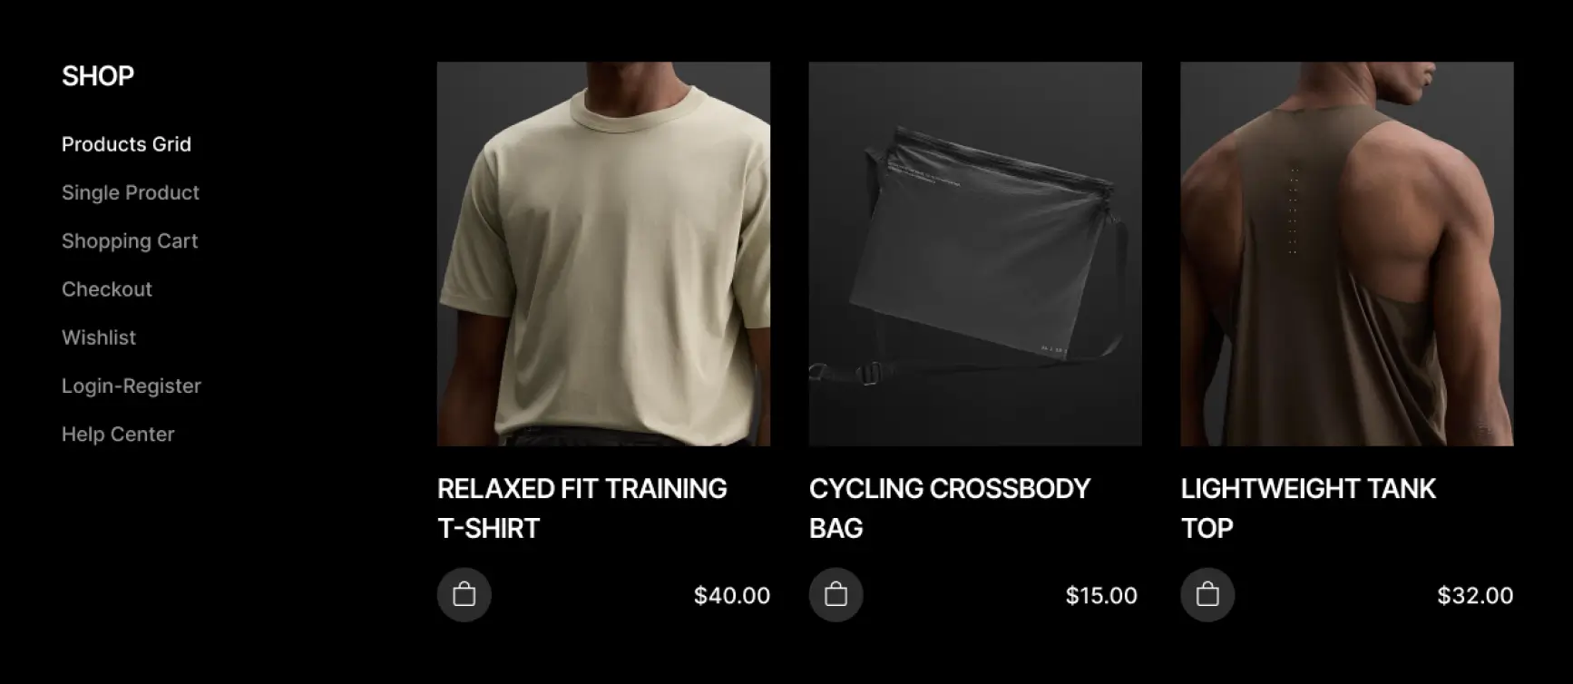The image size is (1573, 684).
Task: Open Cycling Crossbody Bag title link
Action: point(950,508)
